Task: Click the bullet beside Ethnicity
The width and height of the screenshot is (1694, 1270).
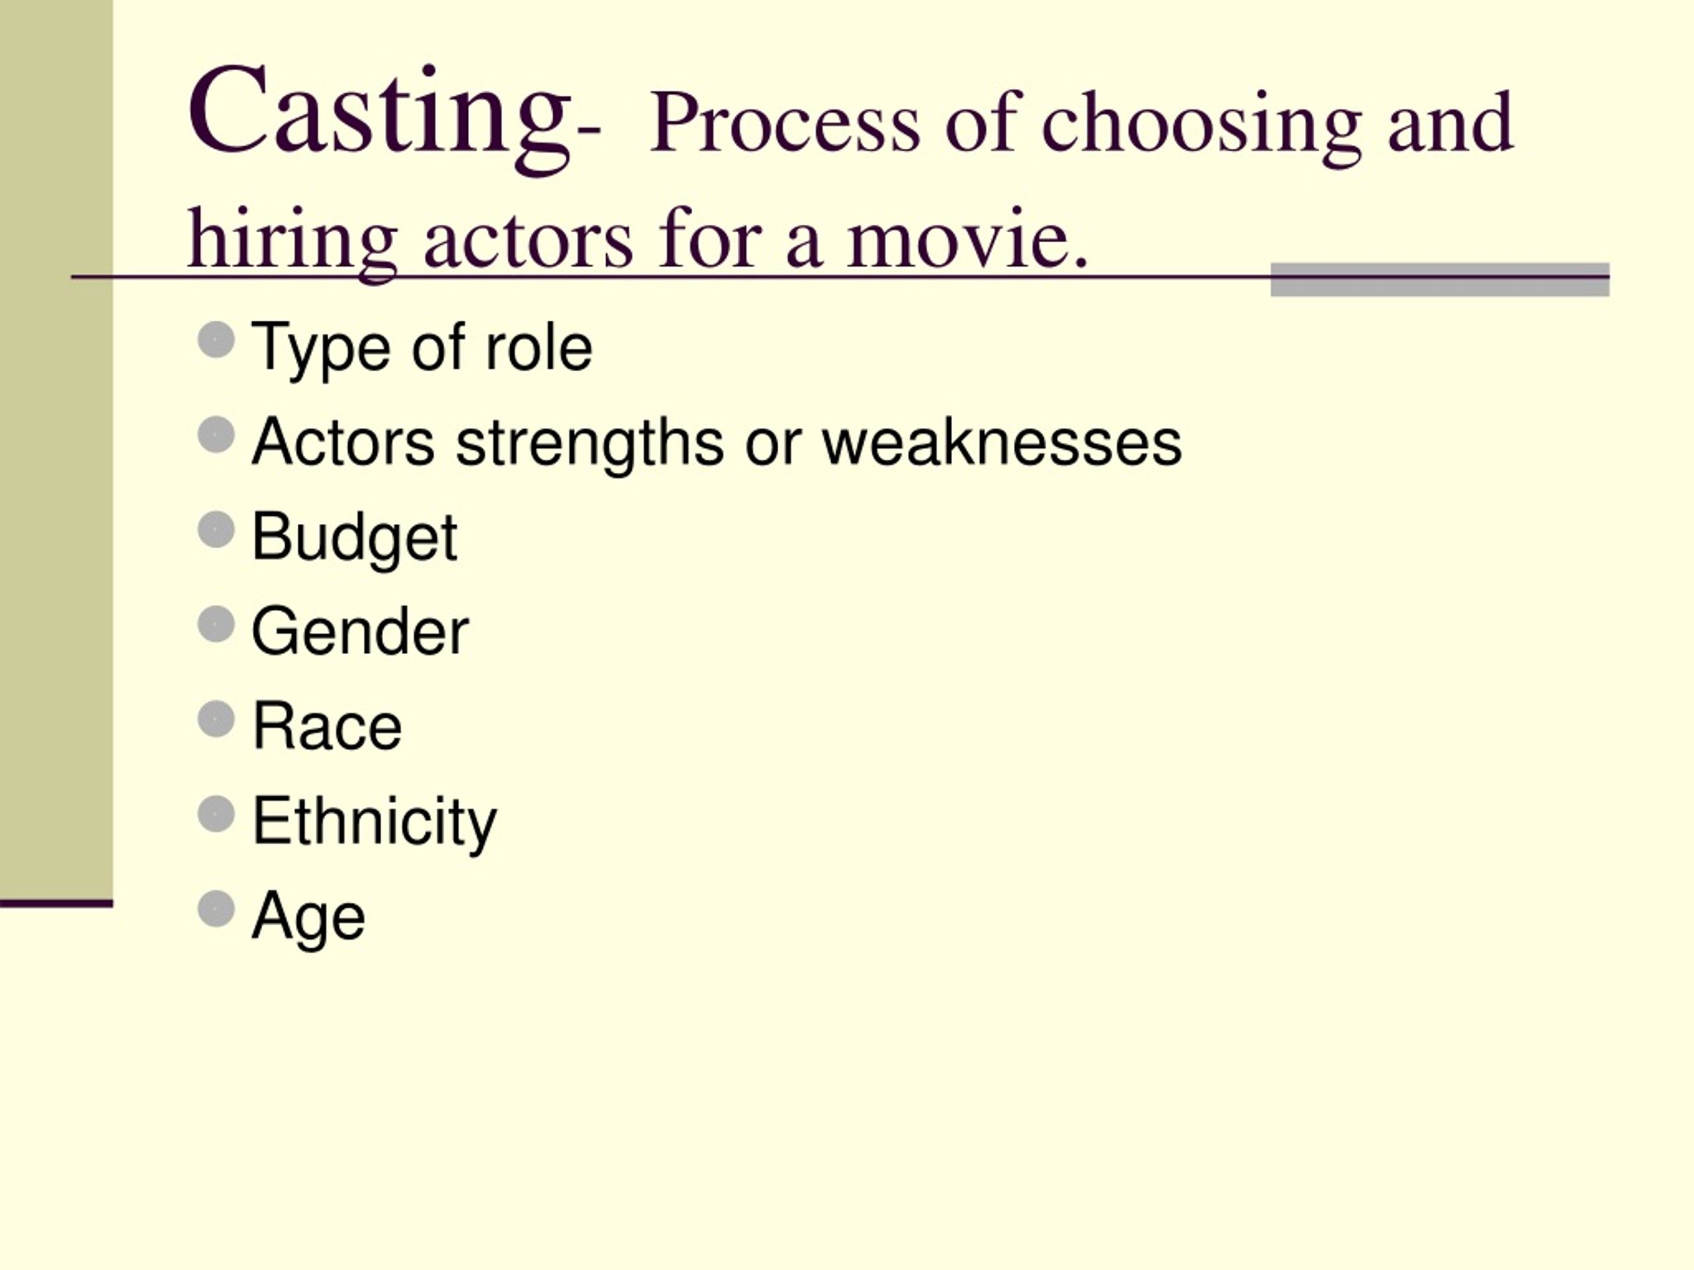Action: click(216, 814)
